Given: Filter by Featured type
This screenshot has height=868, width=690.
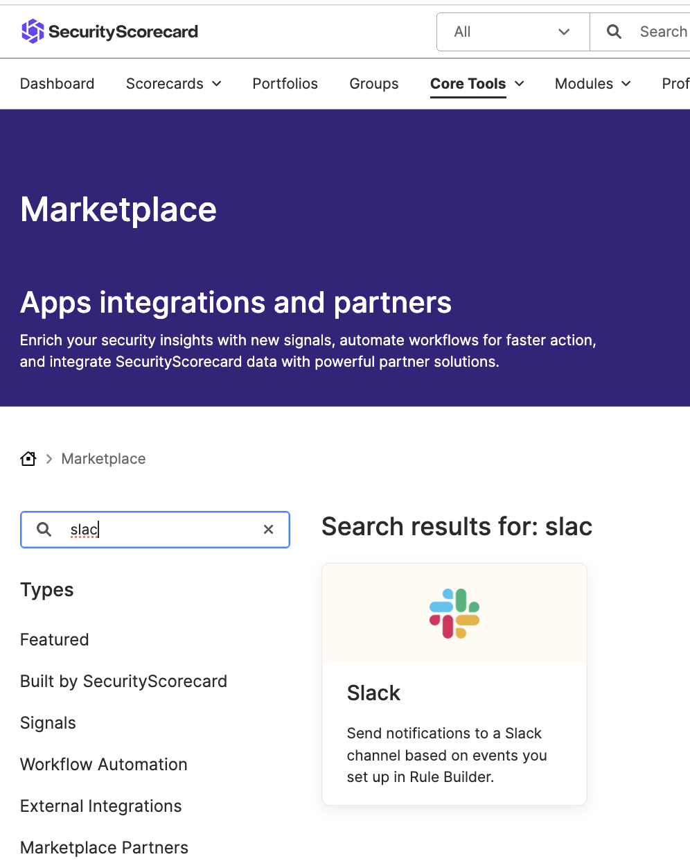Looking at the screenshot, I should pyautogui.click(x=54, y=640).
